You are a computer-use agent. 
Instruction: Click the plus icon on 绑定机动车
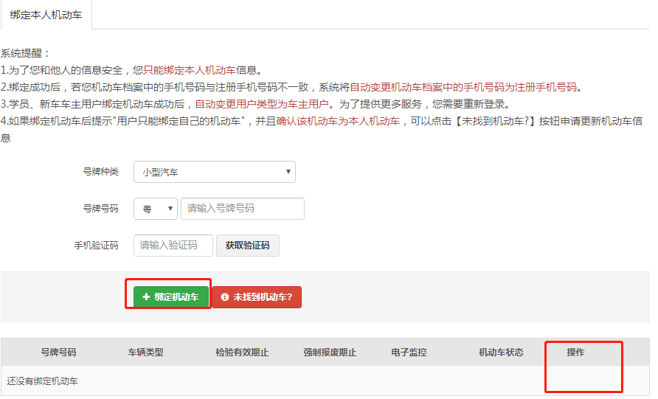coord(146,297)
